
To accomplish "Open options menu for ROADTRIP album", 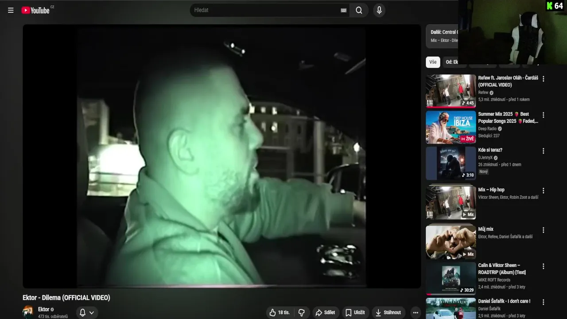I will point(544,267).
